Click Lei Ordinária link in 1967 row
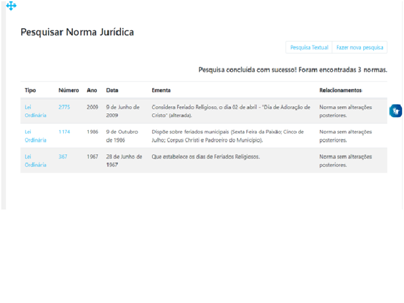Image resolution: width=404 pixels, height=303 pixels. point(36,161)
